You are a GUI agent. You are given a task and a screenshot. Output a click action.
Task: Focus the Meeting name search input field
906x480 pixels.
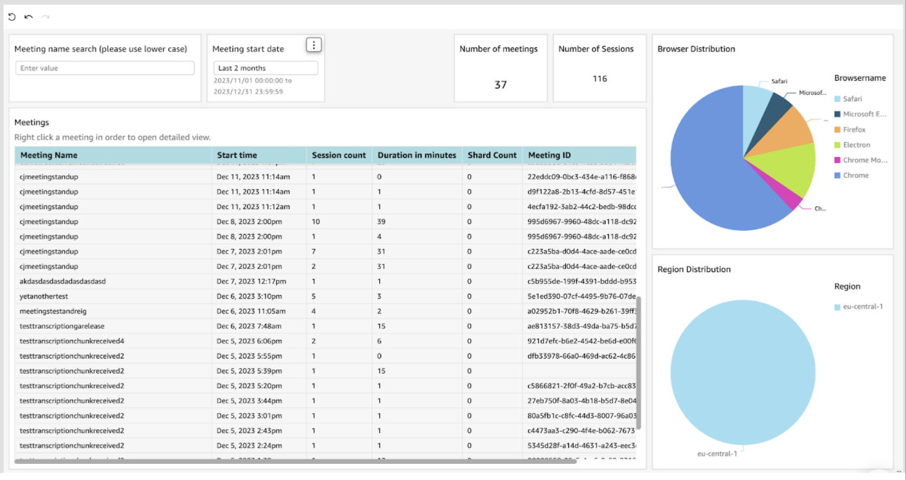point(105,68)
